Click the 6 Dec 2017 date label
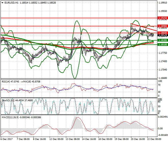The width and height of the screenshot is (168, 142). click(x=7, y=139)
